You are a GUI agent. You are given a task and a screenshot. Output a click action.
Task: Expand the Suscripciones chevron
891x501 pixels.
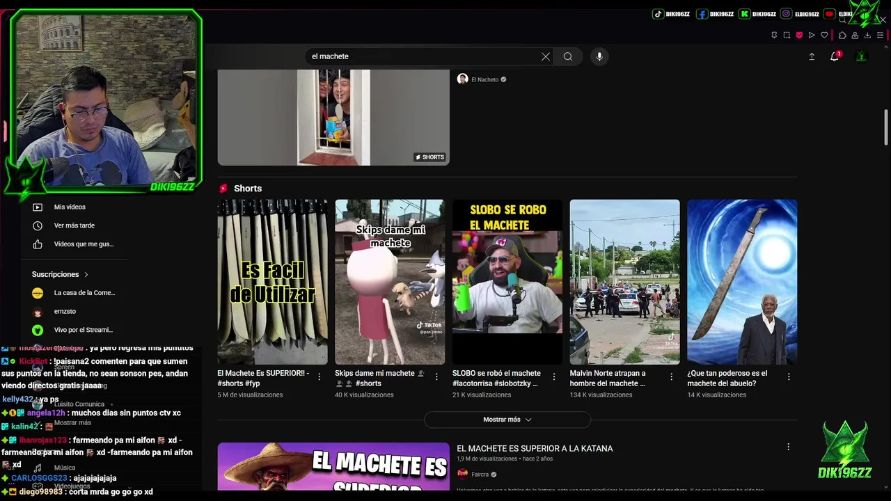click(x=86, y=275)
